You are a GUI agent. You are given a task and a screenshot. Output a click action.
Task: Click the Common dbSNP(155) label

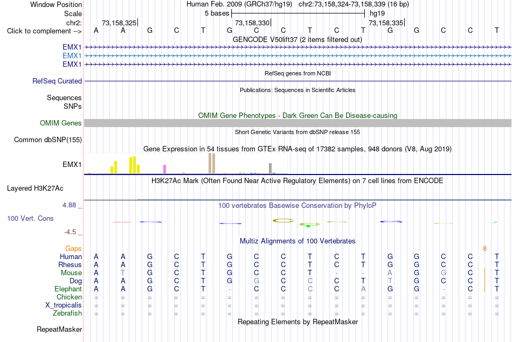(x=47, y=139)
